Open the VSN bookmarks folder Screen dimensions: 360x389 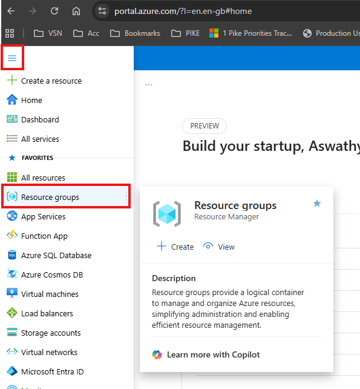pyautogui.click(x=48, y=33)
